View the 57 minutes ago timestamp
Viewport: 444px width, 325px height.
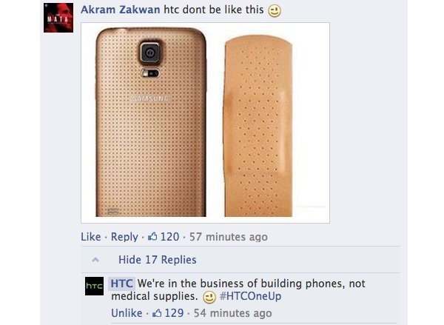point(228,237)
